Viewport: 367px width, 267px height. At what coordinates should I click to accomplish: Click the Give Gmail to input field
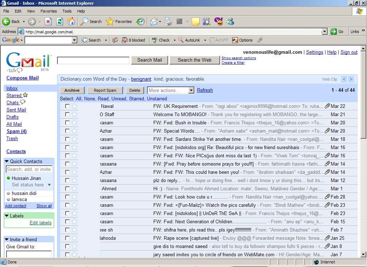coord(29,254)
